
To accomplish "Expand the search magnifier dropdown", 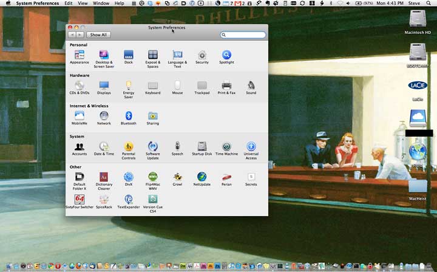I will coord(225,35).
